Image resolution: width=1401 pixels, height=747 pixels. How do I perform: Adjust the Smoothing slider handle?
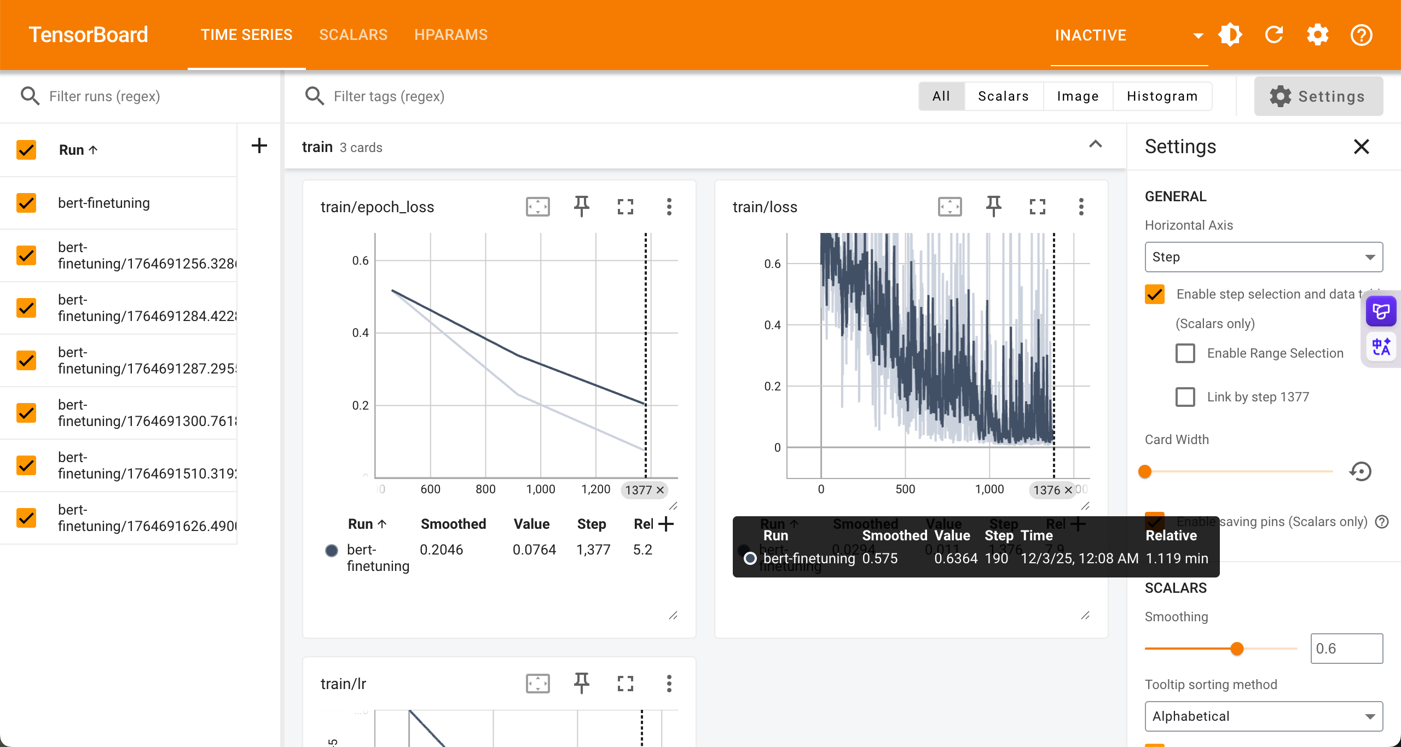click(1236, 649)
